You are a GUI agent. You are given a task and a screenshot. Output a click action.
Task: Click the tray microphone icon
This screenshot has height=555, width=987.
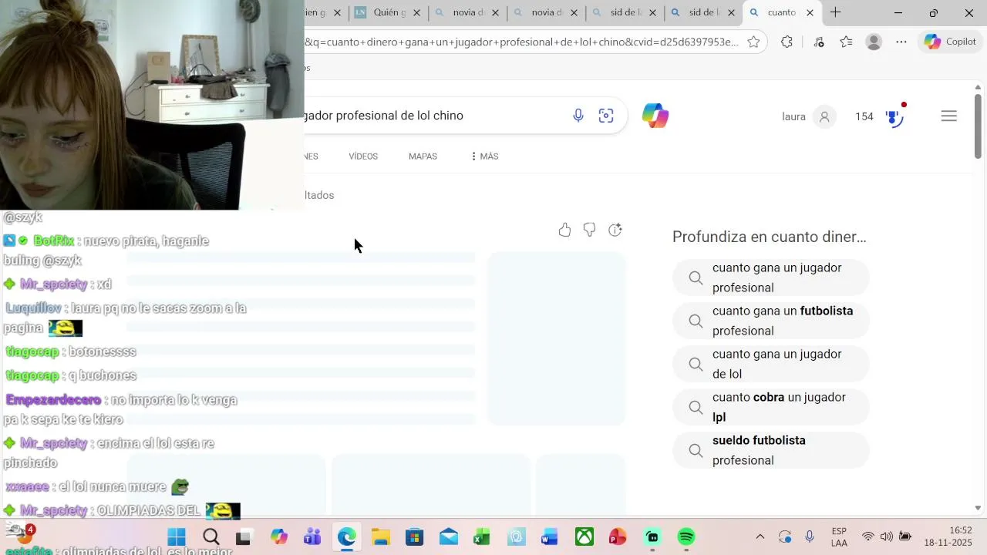pyautogui.click(x=810, y=537)
